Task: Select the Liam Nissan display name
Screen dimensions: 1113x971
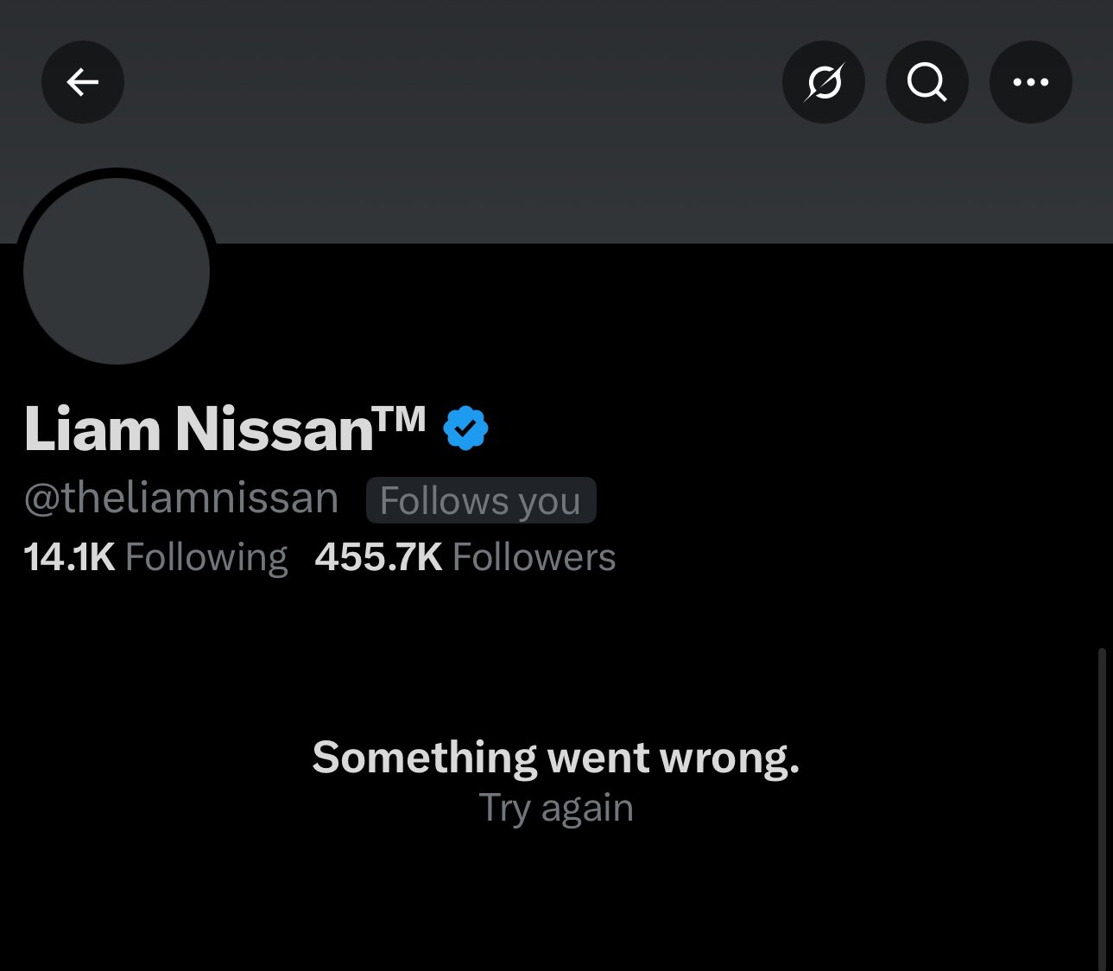Action: click(199, 428)
